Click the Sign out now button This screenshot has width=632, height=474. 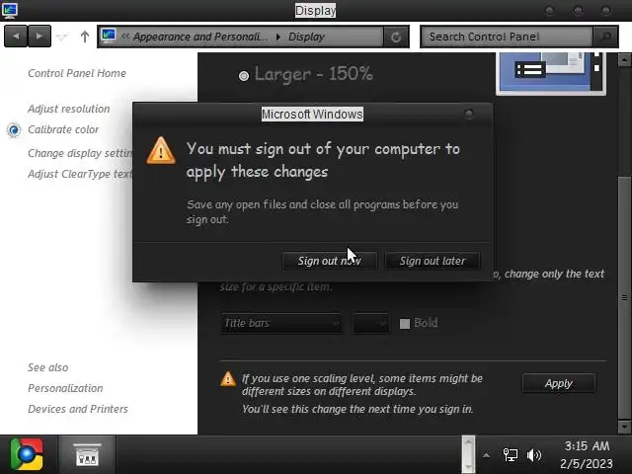point(329,261)
